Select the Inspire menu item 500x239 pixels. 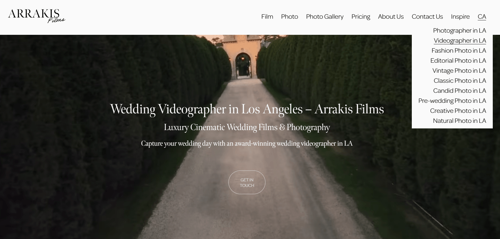pyautogui.click(x=460, y=17)
